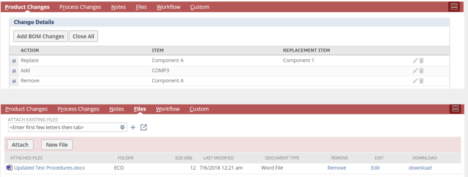Viewport: 468px width, 177px height.
Task: Expand the Remove action row
Action: click(13, 81)
